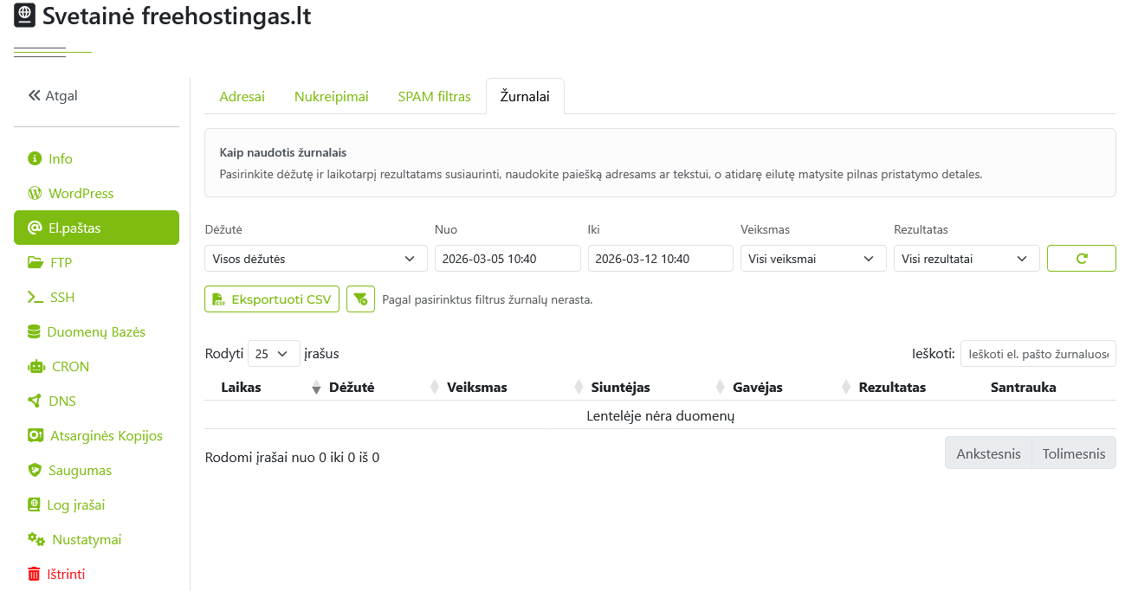Switch to the SPAM filtras tab
1138x591 pixels.
434,97
